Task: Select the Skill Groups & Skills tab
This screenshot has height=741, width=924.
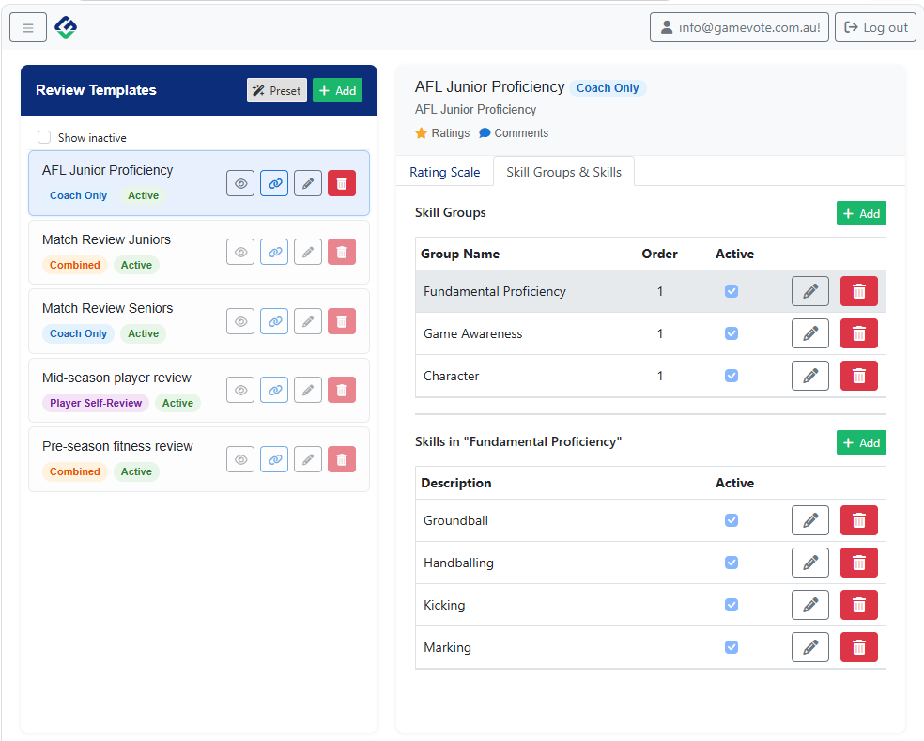Action: (x=563, y=172)
